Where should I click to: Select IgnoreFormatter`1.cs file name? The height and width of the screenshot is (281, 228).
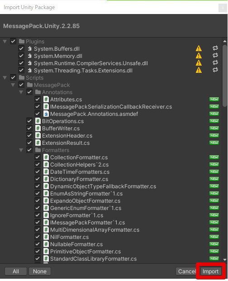coord(76,215)
